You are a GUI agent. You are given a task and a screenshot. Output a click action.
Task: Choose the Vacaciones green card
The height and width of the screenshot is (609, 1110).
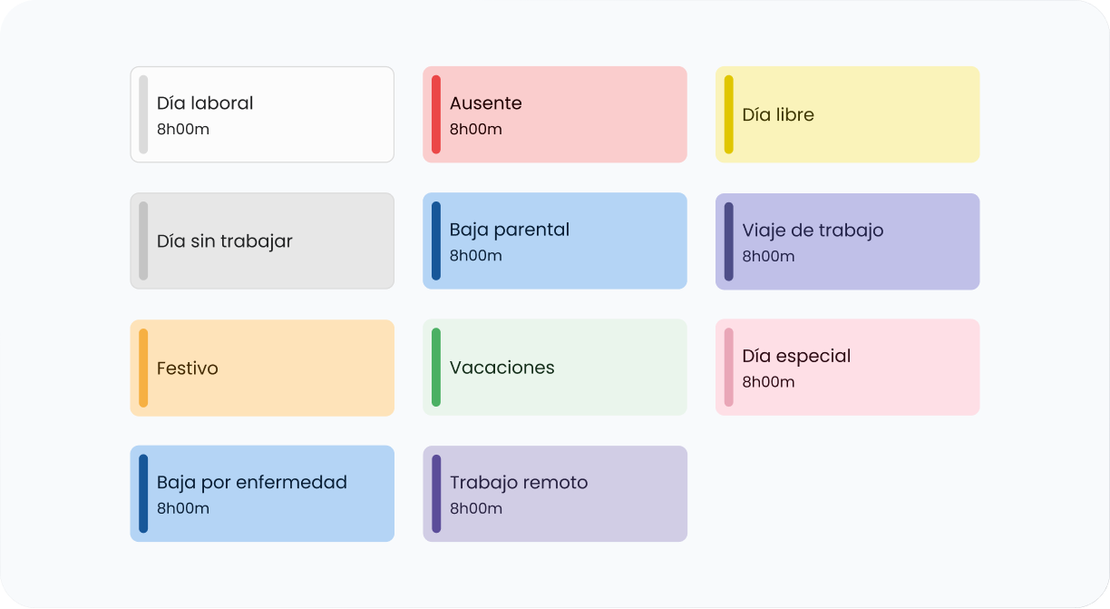555,367
